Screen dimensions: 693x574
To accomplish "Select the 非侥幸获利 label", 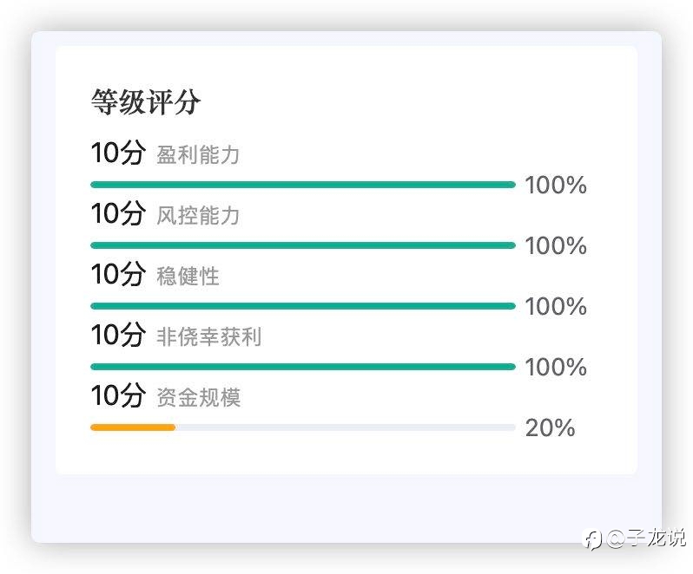I will click(x=208, y=337).
